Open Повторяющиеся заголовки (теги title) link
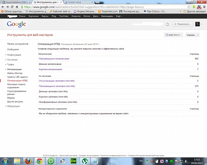The image size is (207, 165). pyautogui.click(x=57, y=86)
